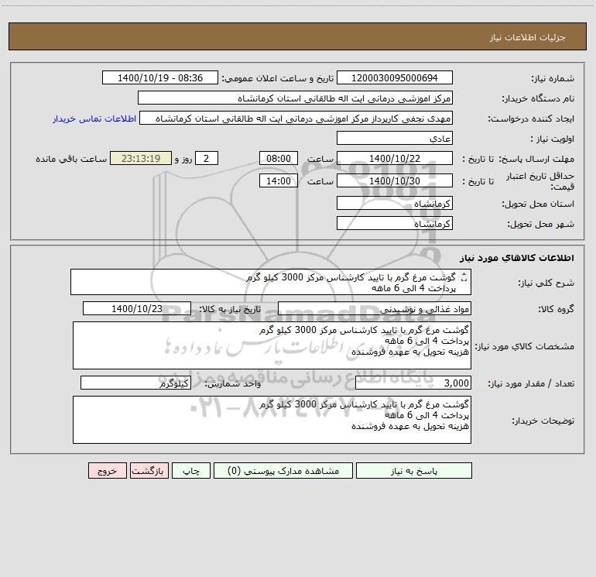Click the label 'شهر محل تحویل:'

tap(540, 224)
